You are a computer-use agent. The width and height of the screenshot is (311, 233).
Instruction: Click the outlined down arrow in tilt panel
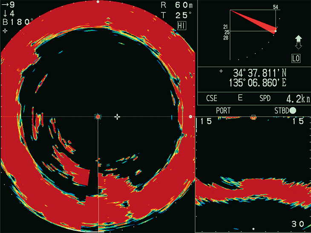coord(299,46)
